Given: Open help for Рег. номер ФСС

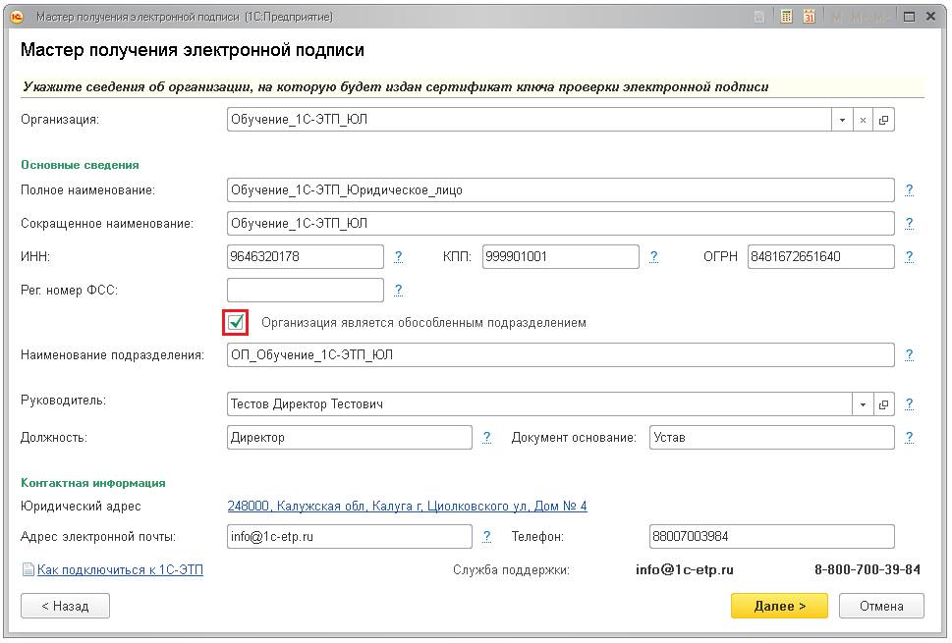Looking at the screenshot, I should click(x=399, y=291).
